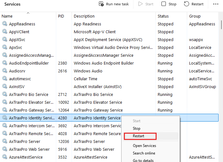Click the gear icon beside autotimesvc
Image resolution: width=223 pixels, height=162 pixels.
4,79
